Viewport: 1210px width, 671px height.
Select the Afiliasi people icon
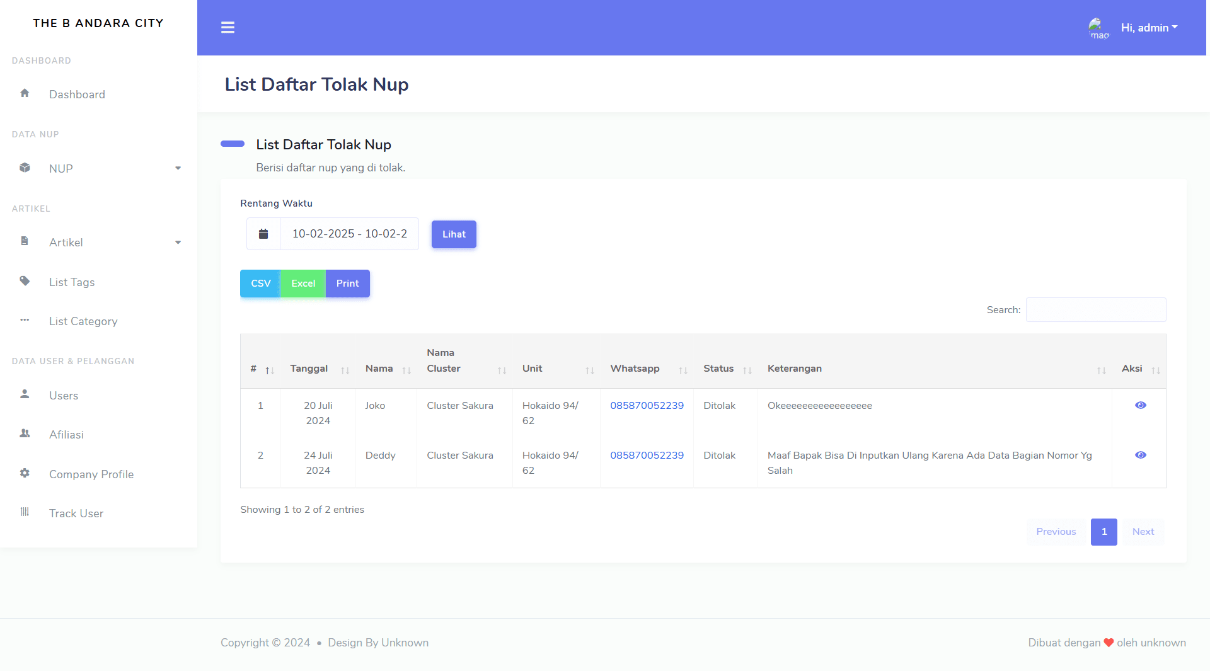pos(25,433)
